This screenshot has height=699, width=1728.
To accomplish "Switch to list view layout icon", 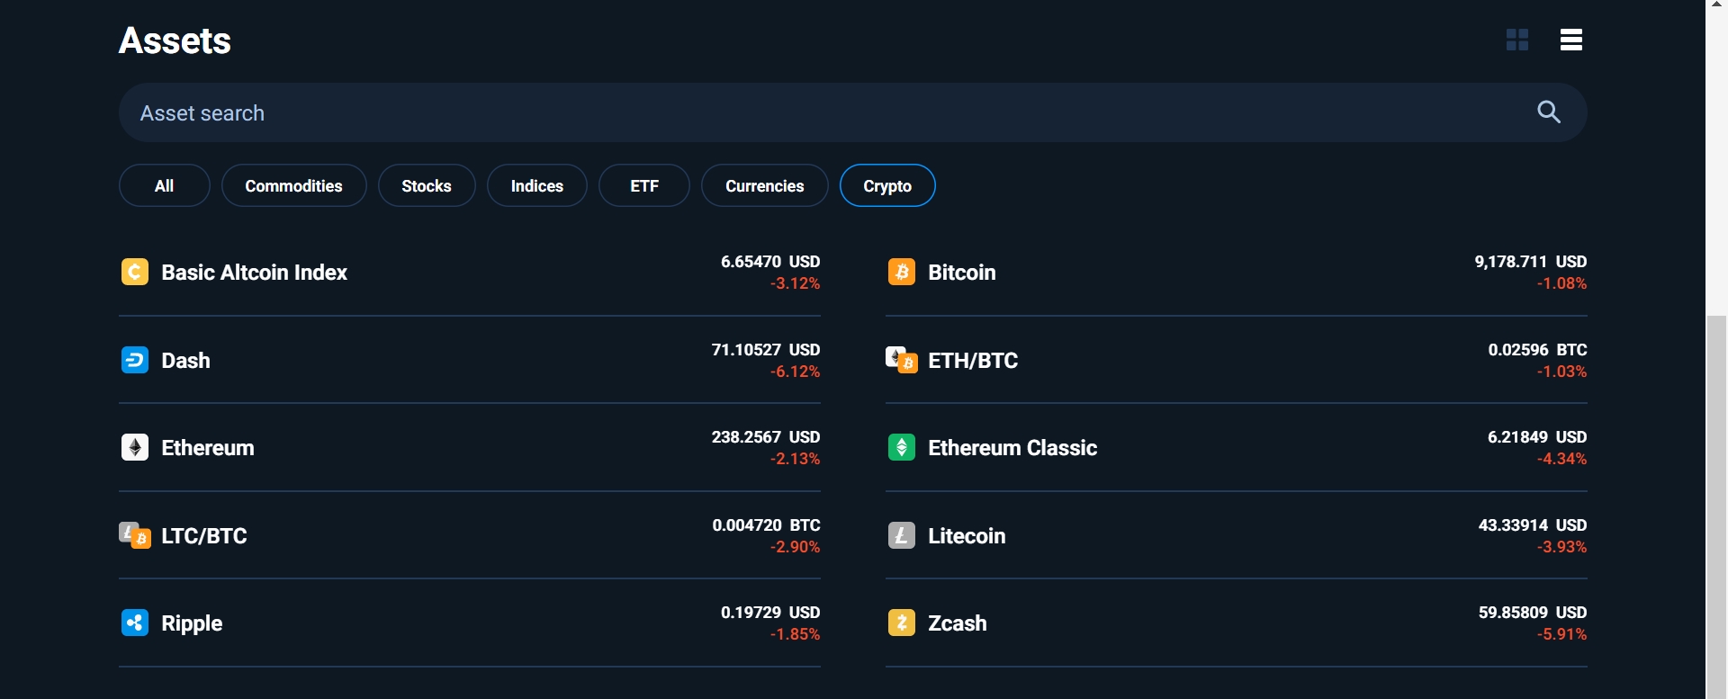I will click(x=1571, y=40).
